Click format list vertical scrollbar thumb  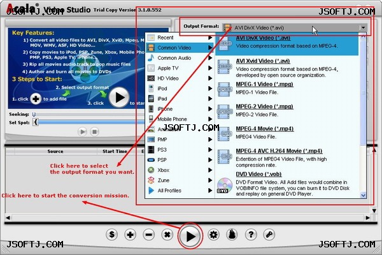click(364, 93)
